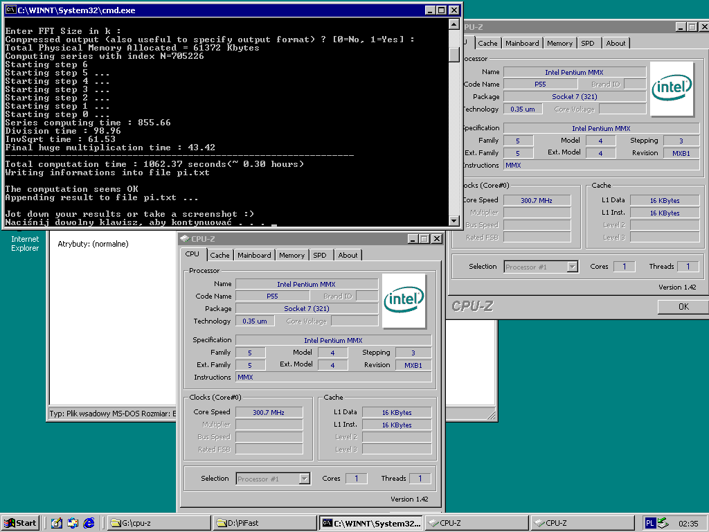709x532 pixels.
Task: Click status bar 'Typ: Plik wsadowy MS-DOS'
Action: point(112,414)
